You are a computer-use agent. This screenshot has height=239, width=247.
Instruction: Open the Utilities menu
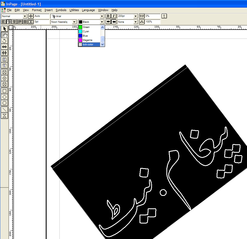tap(74, 10)
